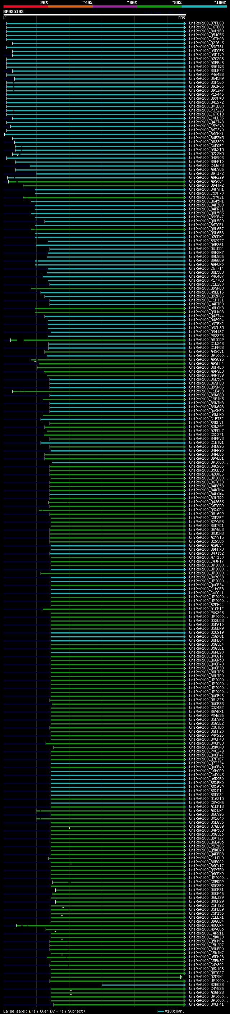
Task: Click the yellow gap marker on UniRef100_A3GH28 row
Action: [x=71, y=994]
